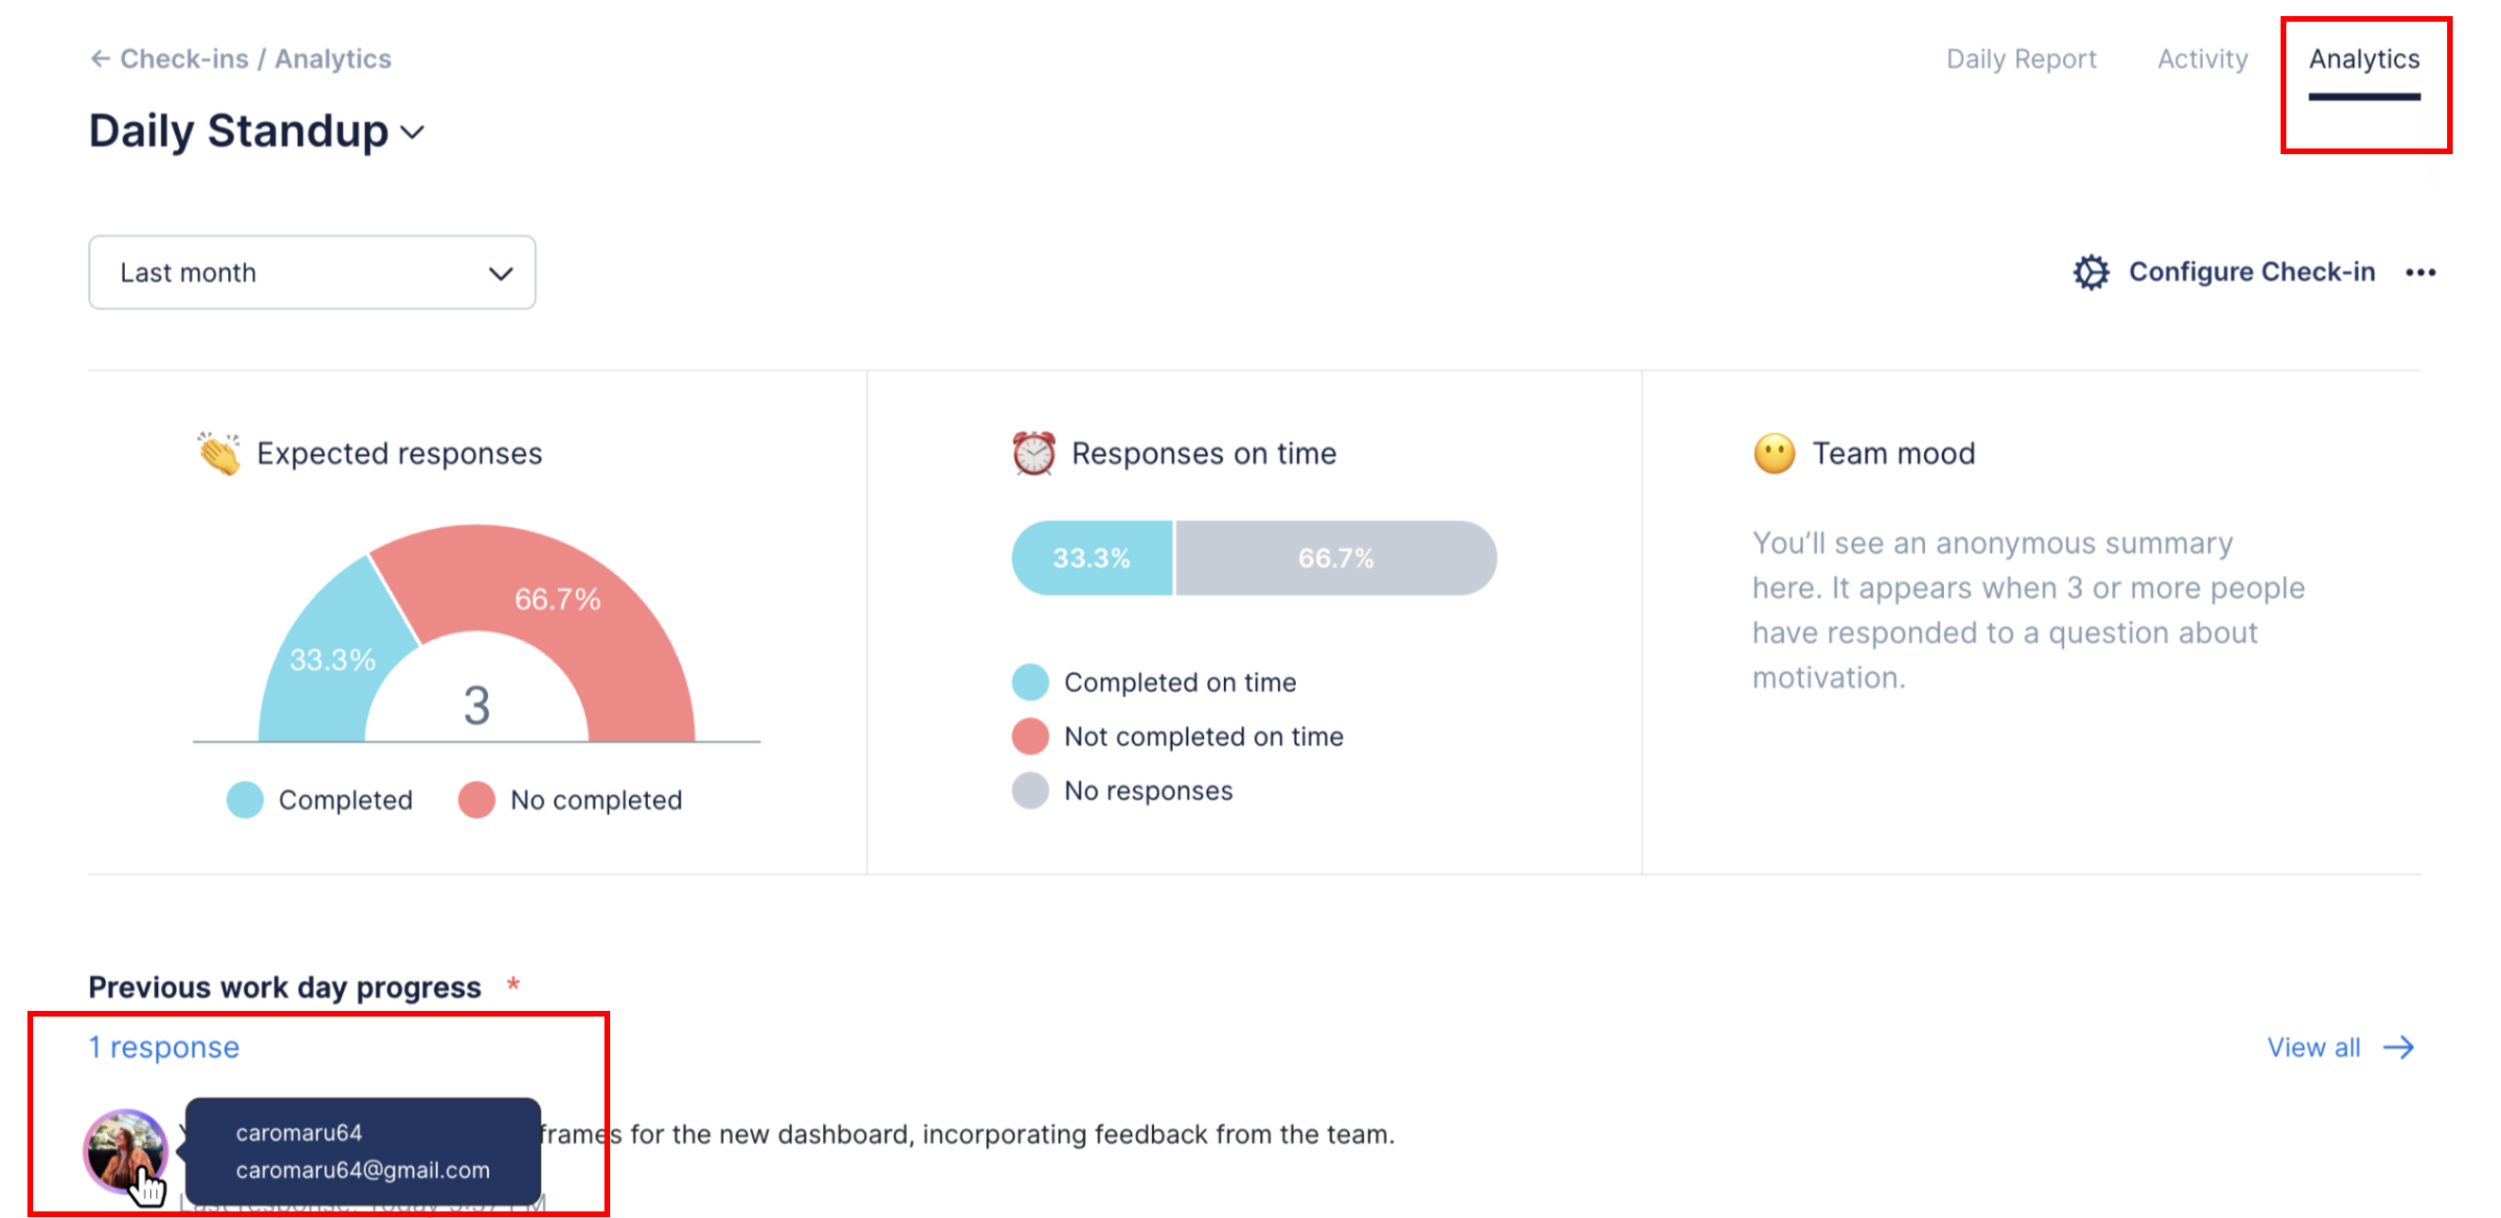
Task: Switch to the Activity tab
Action: click(2202, 60)
